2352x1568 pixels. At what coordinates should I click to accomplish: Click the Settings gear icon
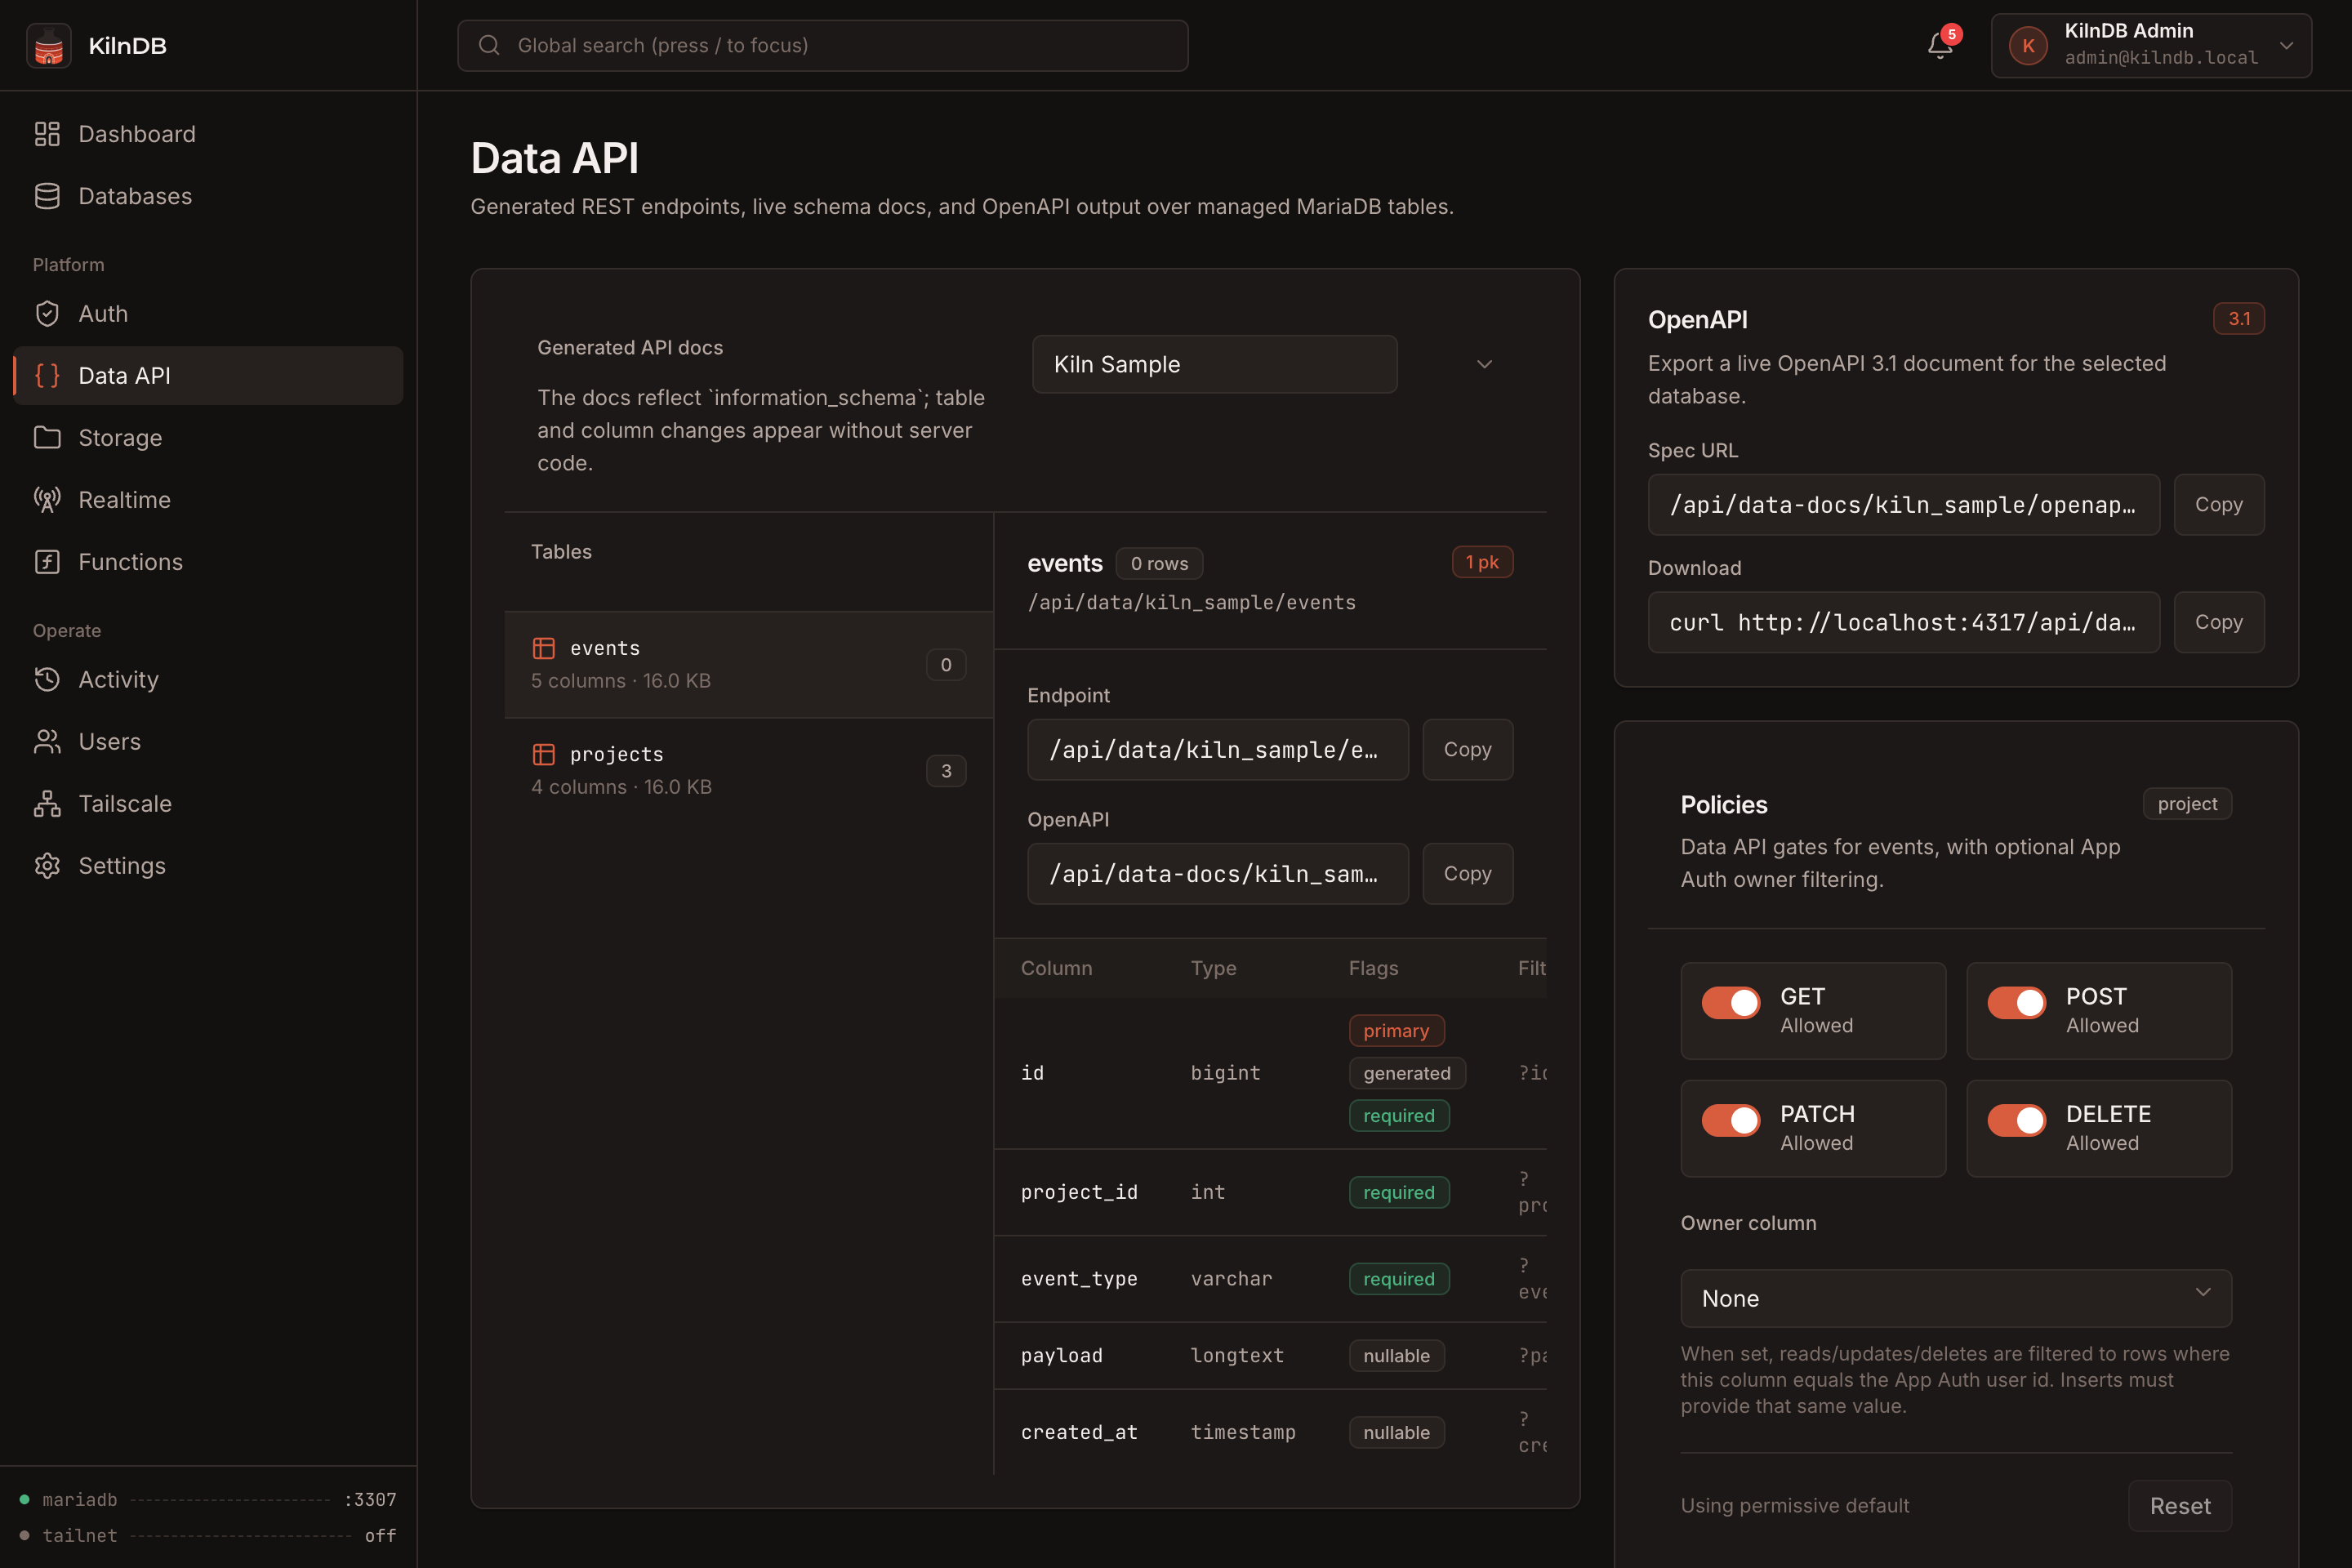point(47,866)
